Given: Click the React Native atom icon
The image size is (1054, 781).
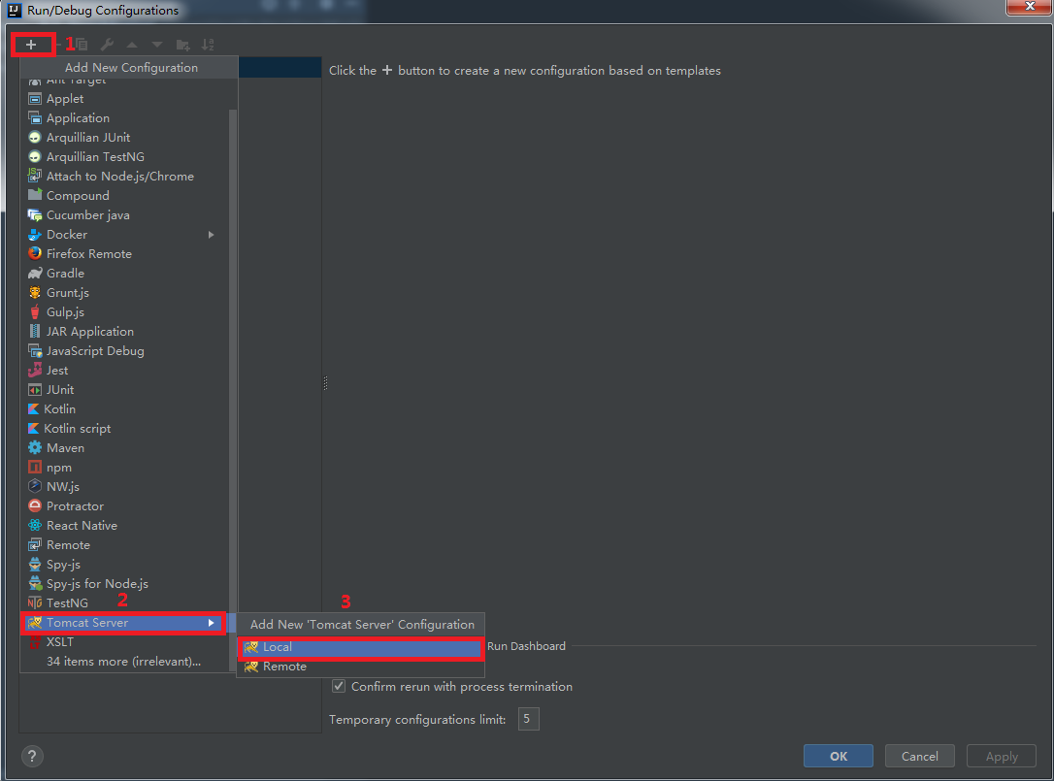Looking at the screenshot, I should click(x=35, y=526).
